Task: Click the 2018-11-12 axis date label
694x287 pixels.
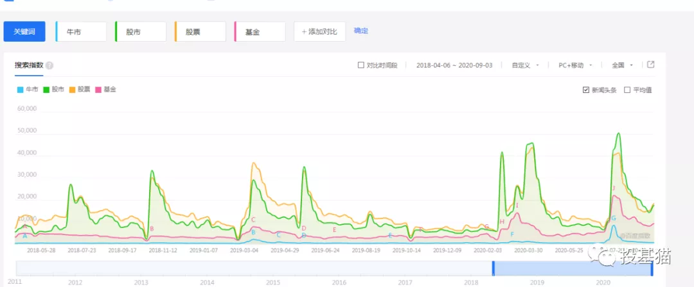Action: 163,250
